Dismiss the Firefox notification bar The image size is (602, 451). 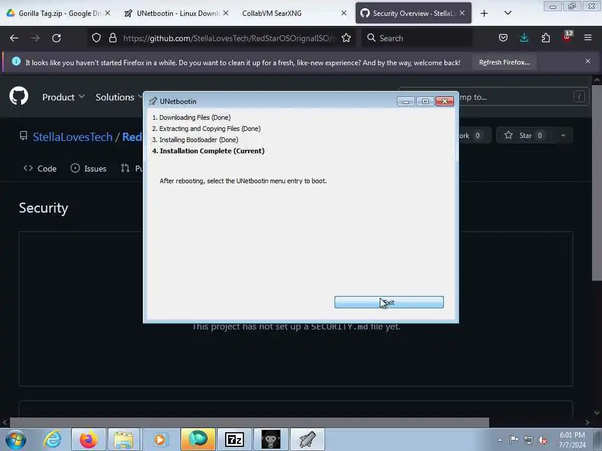(588, 61)
